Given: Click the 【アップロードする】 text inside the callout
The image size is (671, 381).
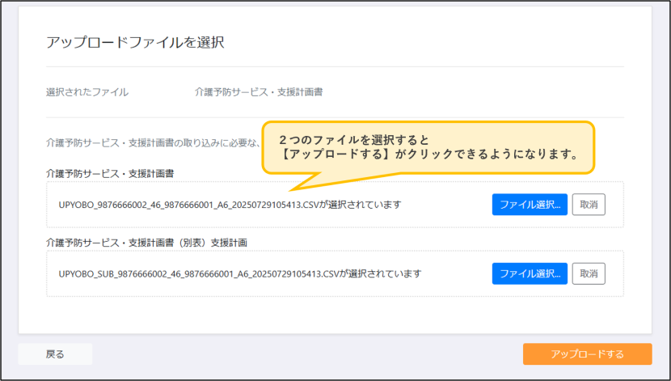Looking at the screenshot, I should 335,155.
